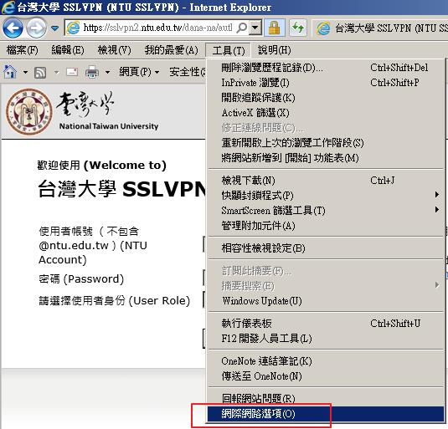Choose InPrivate 瀏覽(I) menu item
The image size is (448, 429).
[x=326, y=83]
